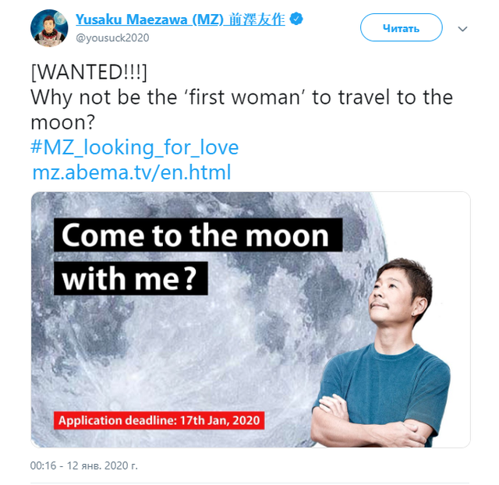499x485 pixels.
Task: Click the @yousuck2020 handle
Action: point(112,38)
